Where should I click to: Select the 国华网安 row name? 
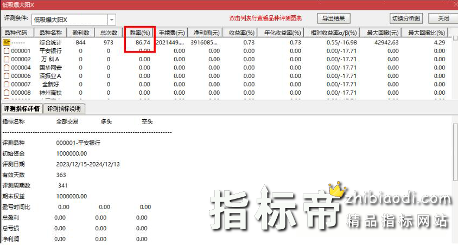[50, 68]
